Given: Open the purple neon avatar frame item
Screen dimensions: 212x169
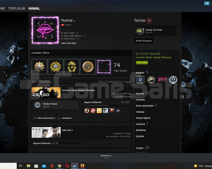Looking at the screenshot, I should [104, 66].
